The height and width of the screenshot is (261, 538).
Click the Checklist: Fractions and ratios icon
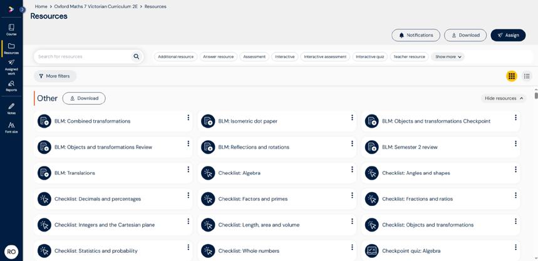(x=371, y=199)
